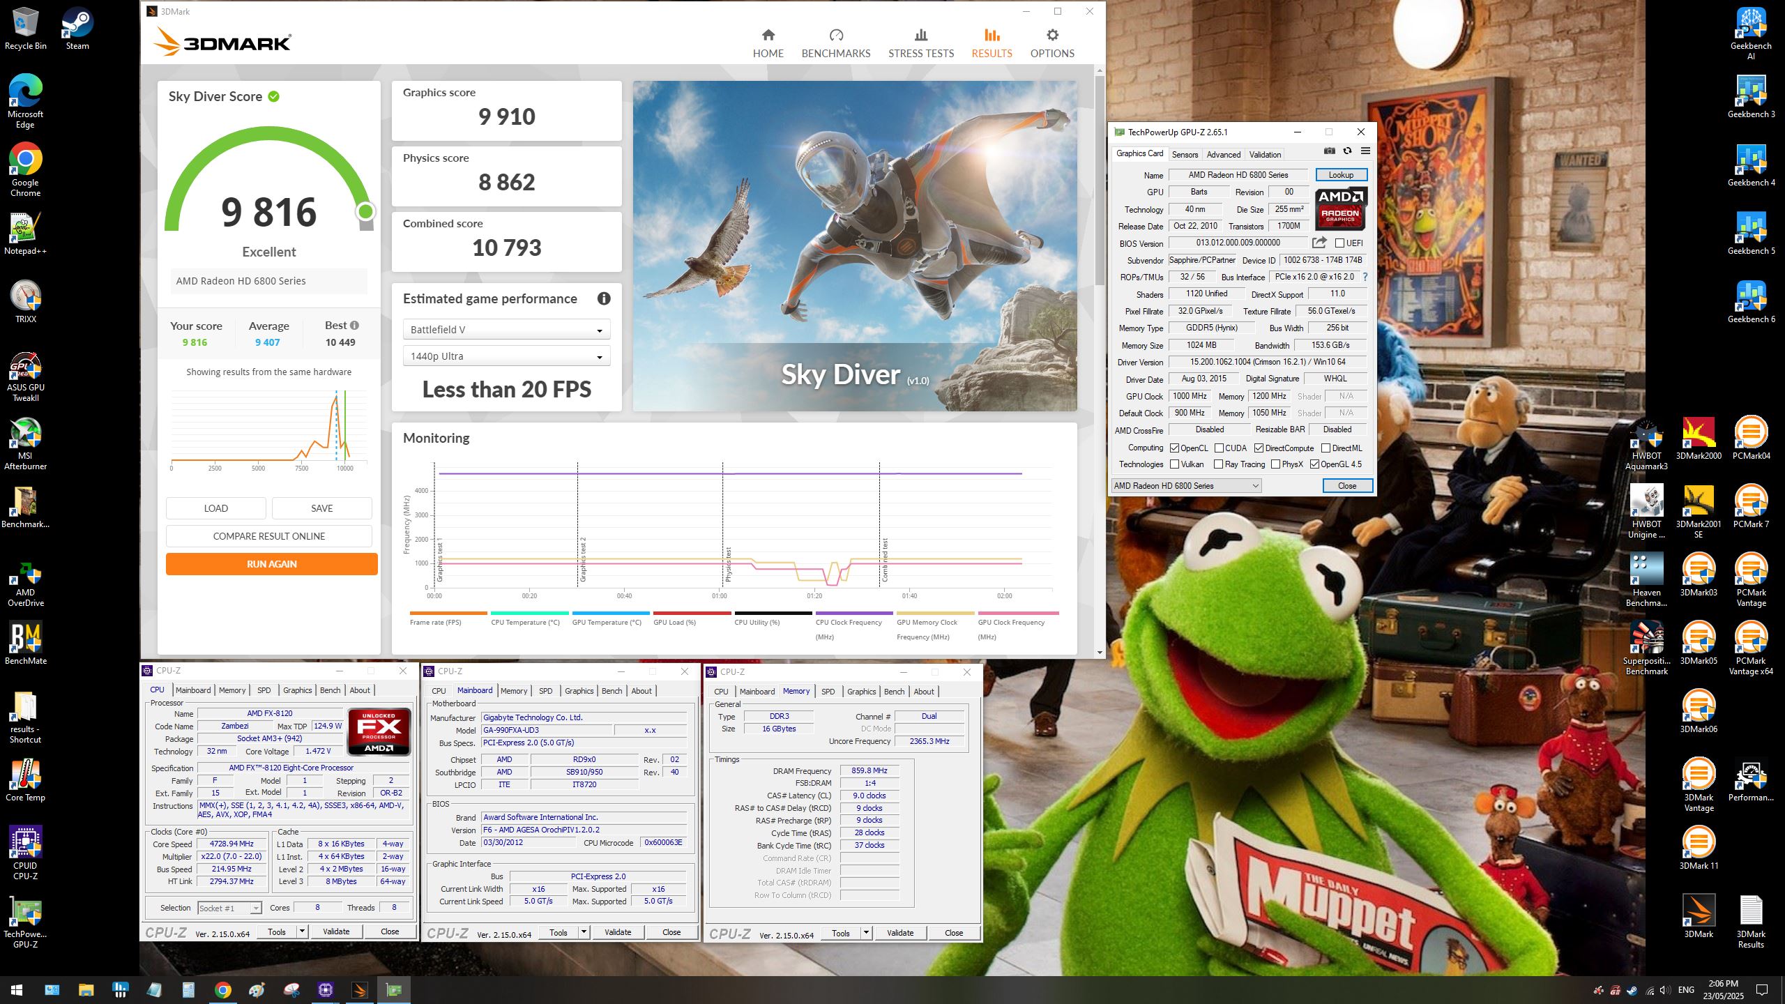Go to 3DMark HOME tab
1785x1004 pixels.
(x=768, y=43)
